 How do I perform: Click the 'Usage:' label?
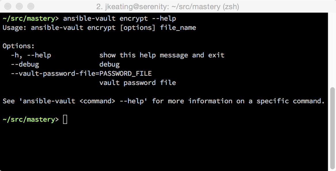[15, 28]
